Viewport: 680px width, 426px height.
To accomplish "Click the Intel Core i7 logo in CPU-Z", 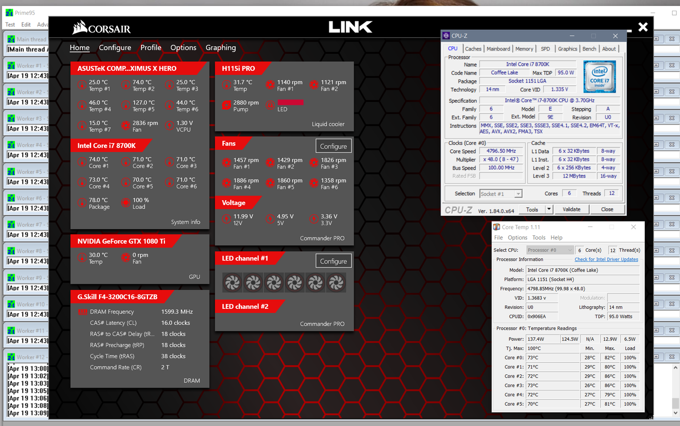I will [x=599, y=77].
